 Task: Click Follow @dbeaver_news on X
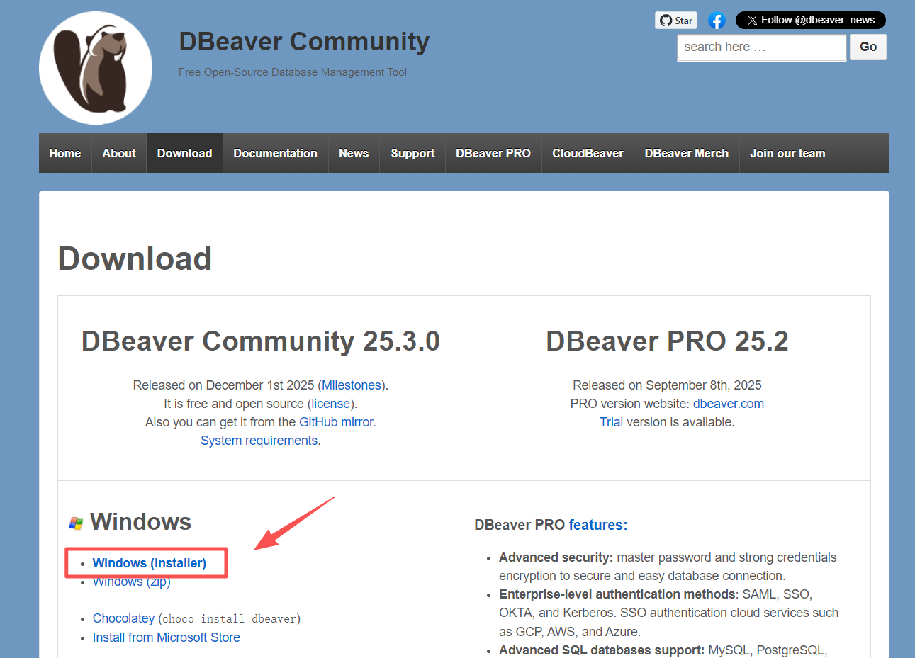pyautogui.click(x=810, y=20)
